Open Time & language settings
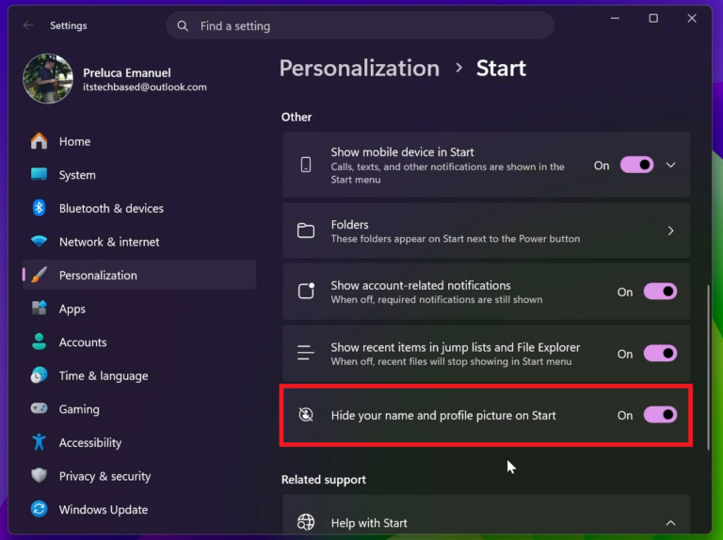Screen dimensions: 723x540 click(x=139, y=375)
